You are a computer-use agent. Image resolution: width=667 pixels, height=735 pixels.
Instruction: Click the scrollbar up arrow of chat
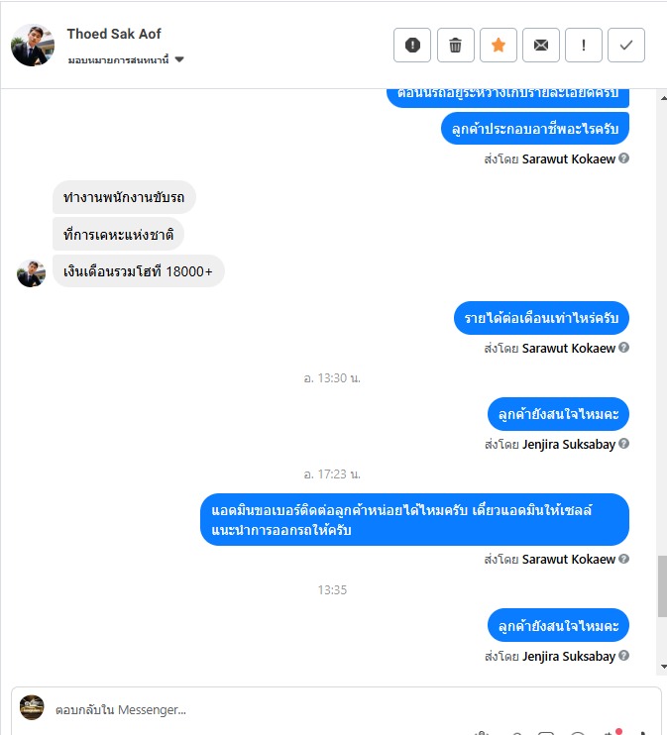(x=663, y=98)
